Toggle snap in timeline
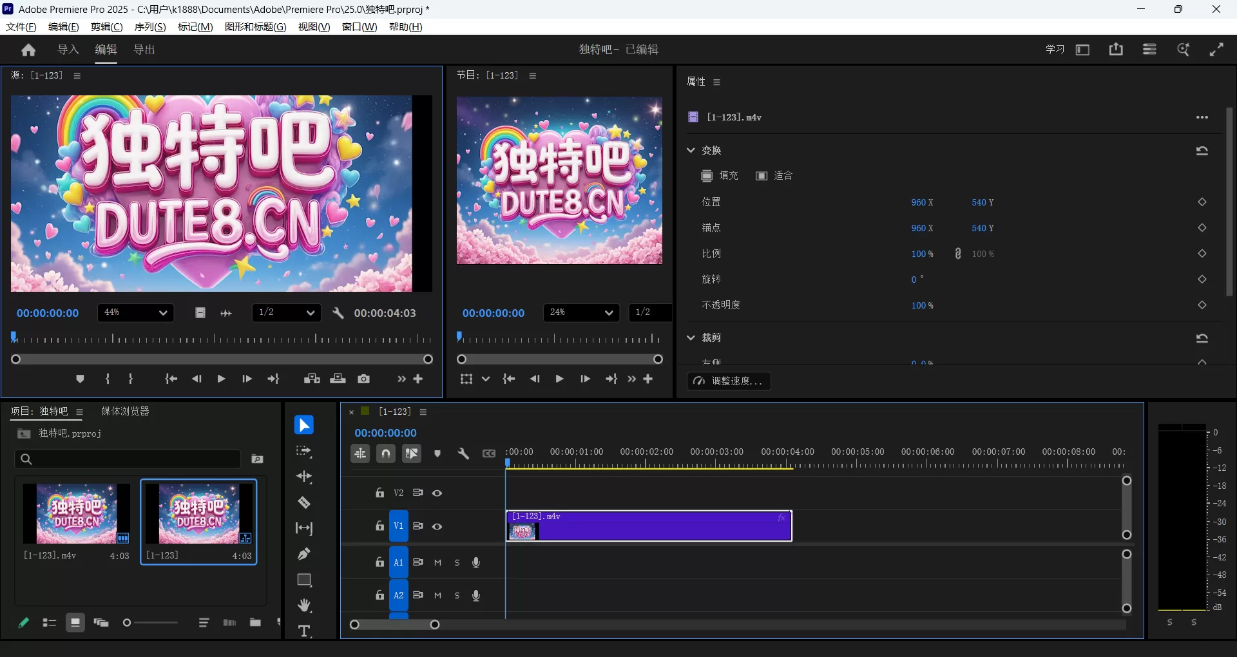The height and width of the screenshot is (657, 1237). [386, 453]
